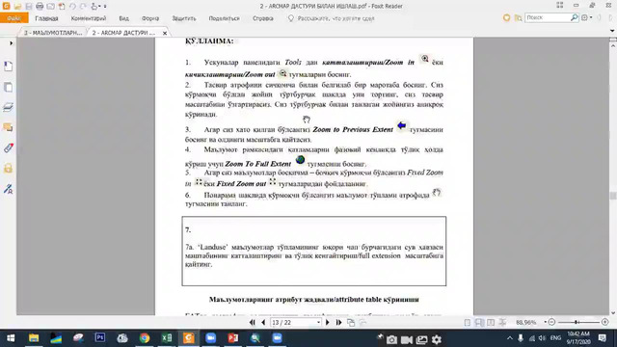Open the folder icon to open a file
Screen dimensions: 617x347
pos(17,7)
